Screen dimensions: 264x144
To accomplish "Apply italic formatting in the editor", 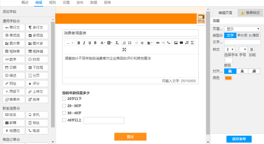I will pyautogui.click(x=84, y=43).
